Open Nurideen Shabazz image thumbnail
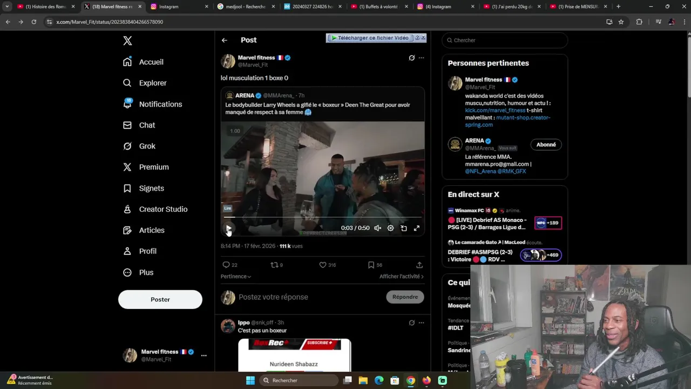Image resolution: width=691 pixels, height=389 pixels. 294,355
